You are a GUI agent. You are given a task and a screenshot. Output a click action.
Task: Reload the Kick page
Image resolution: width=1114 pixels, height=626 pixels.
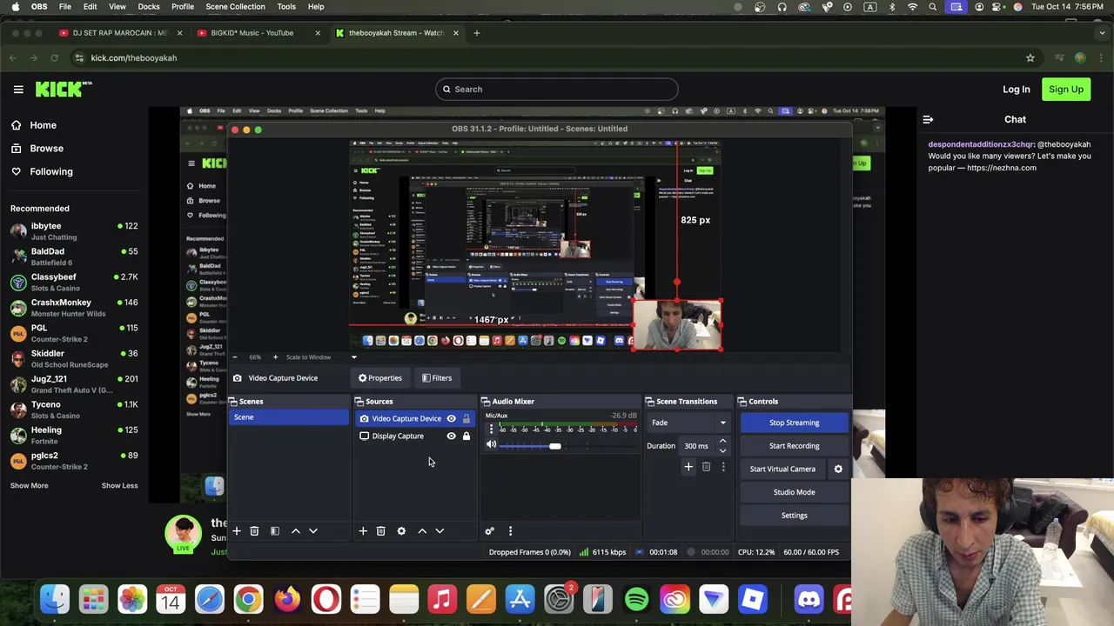click(54, 57)
